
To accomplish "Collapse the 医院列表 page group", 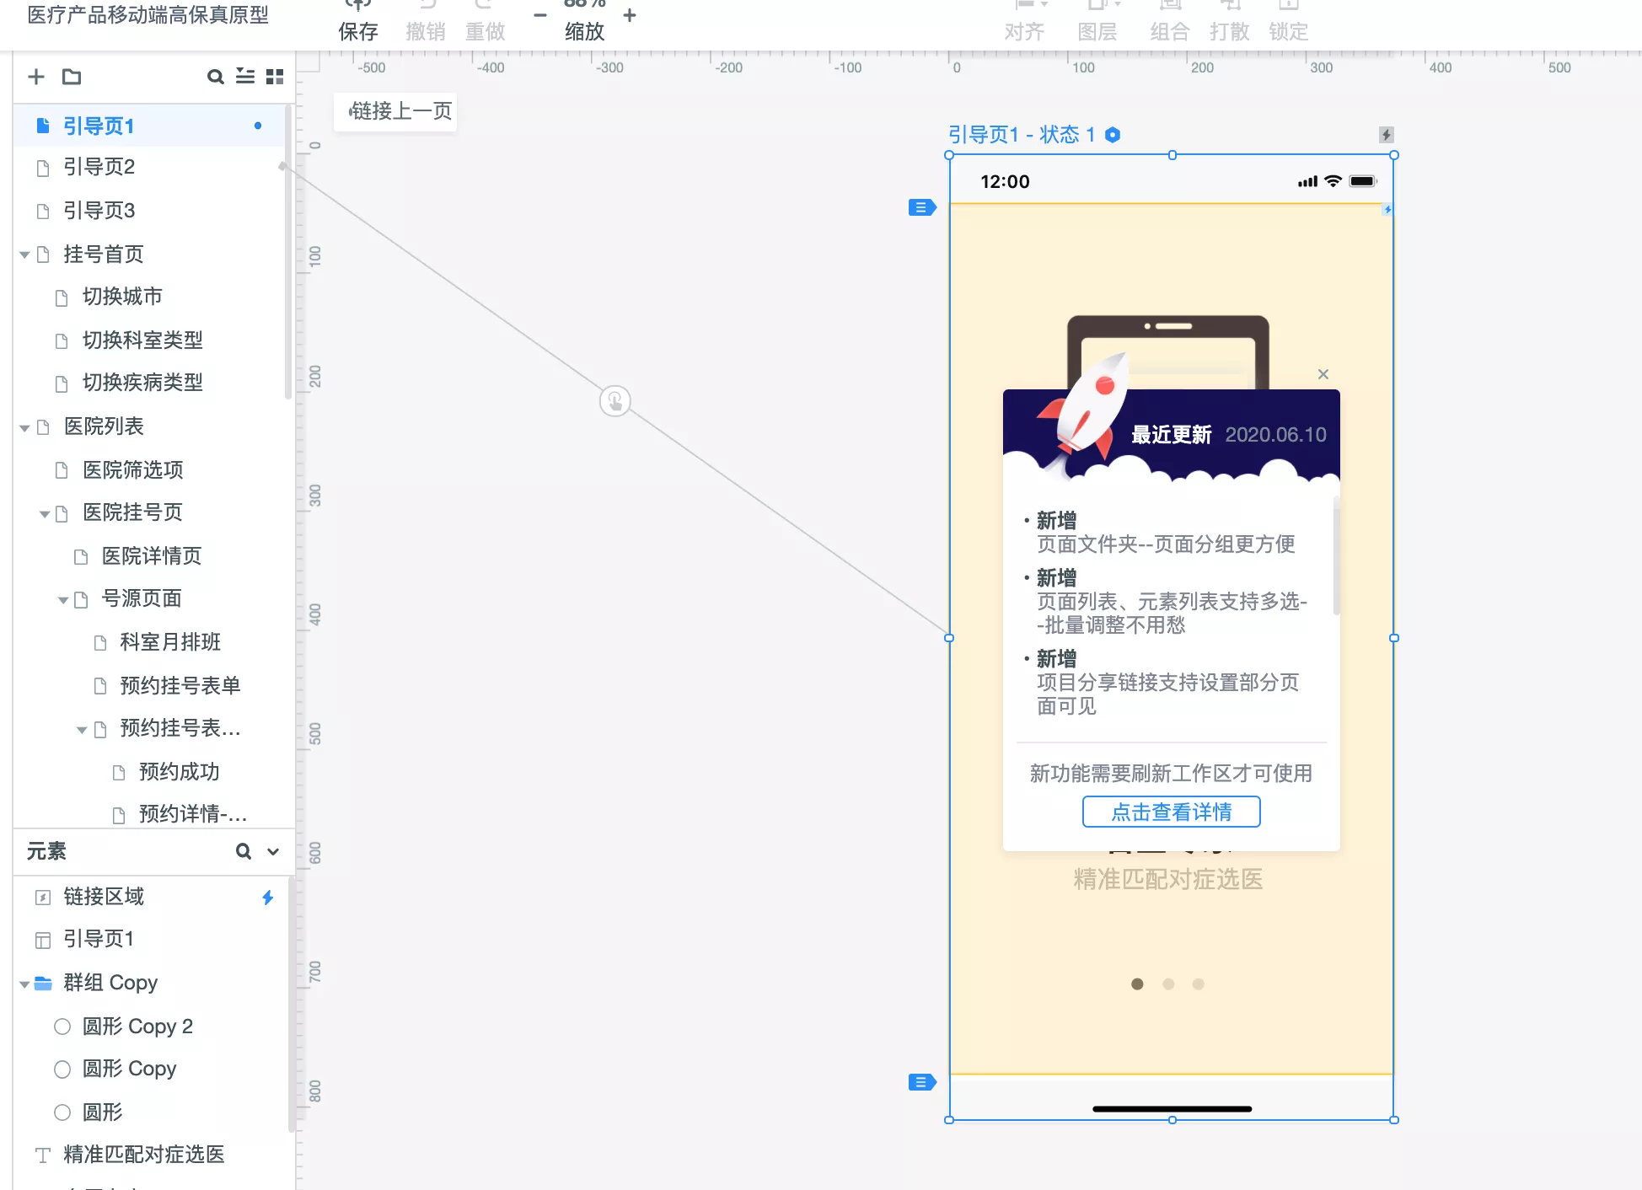I will tap(24, 427).
